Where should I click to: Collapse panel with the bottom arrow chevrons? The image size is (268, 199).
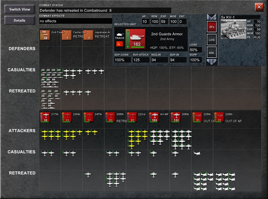point(211,62)
